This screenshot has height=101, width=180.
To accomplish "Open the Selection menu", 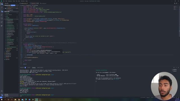I will point(10,1).
